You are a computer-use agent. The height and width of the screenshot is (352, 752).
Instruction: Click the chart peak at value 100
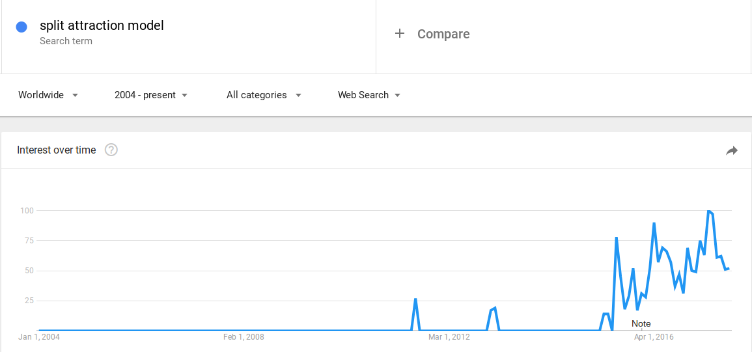click(709, 211)
